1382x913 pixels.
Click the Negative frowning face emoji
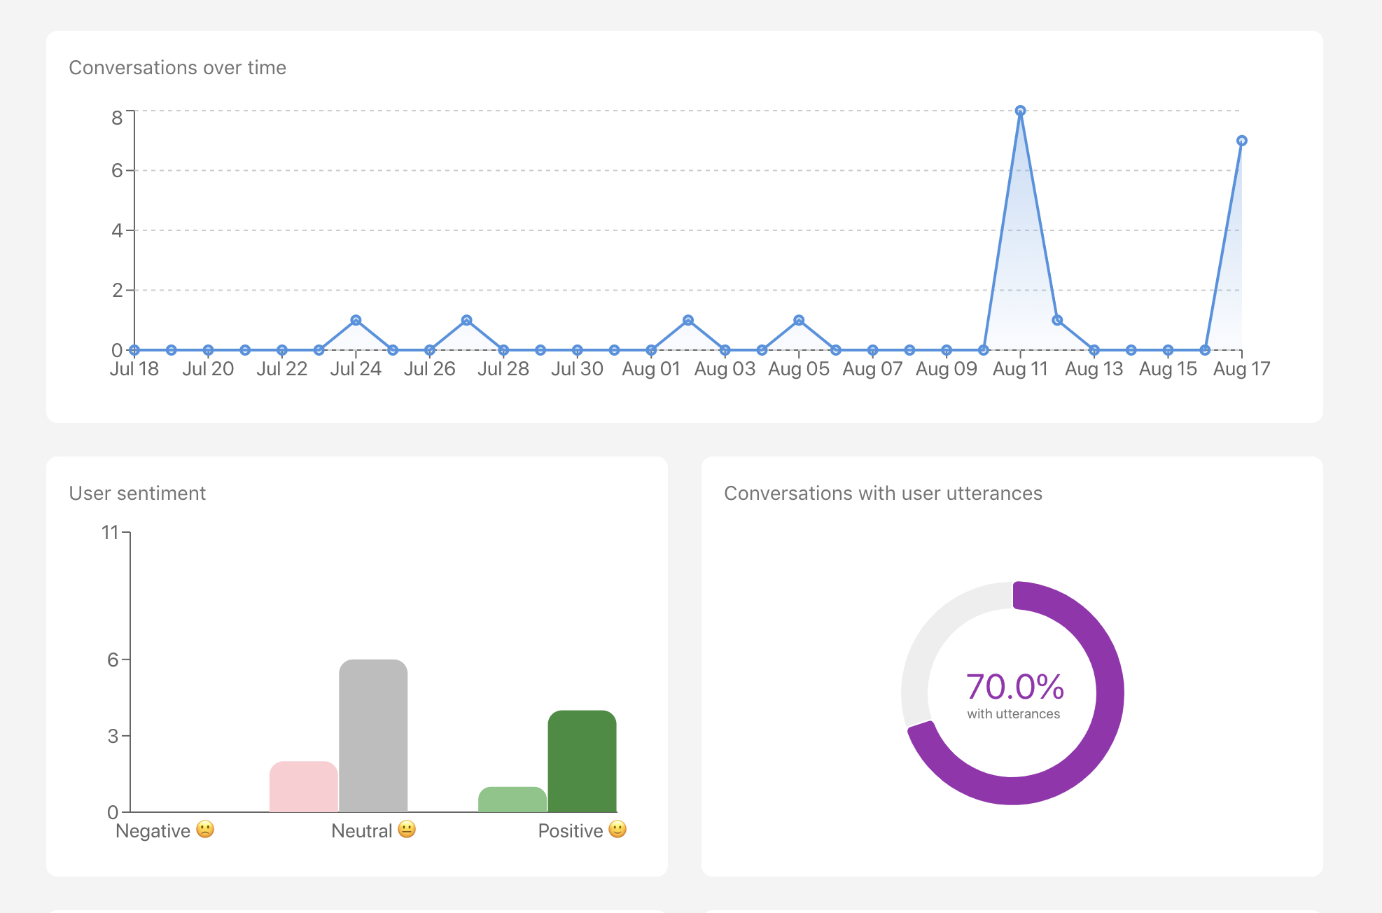tap(205, 830)
